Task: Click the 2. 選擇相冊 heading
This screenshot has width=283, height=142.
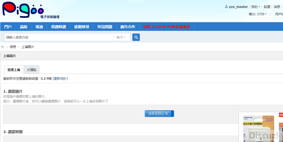Action: tap(13, 132)
